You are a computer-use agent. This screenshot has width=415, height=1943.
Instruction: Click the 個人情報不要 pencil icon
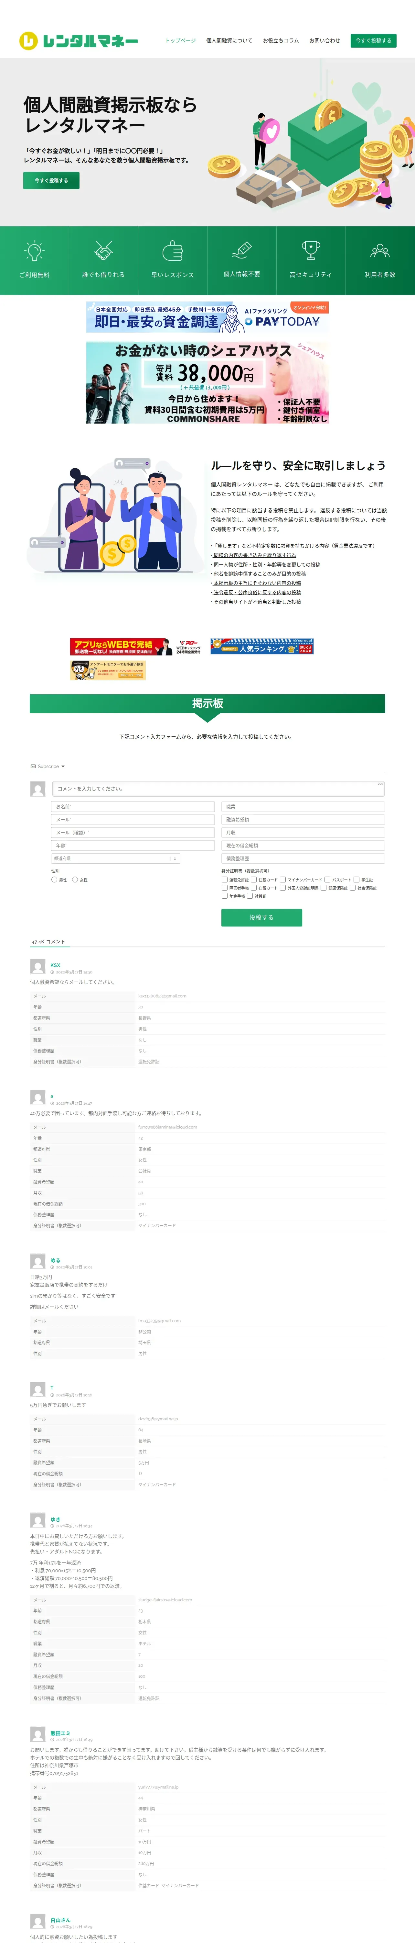242,250
